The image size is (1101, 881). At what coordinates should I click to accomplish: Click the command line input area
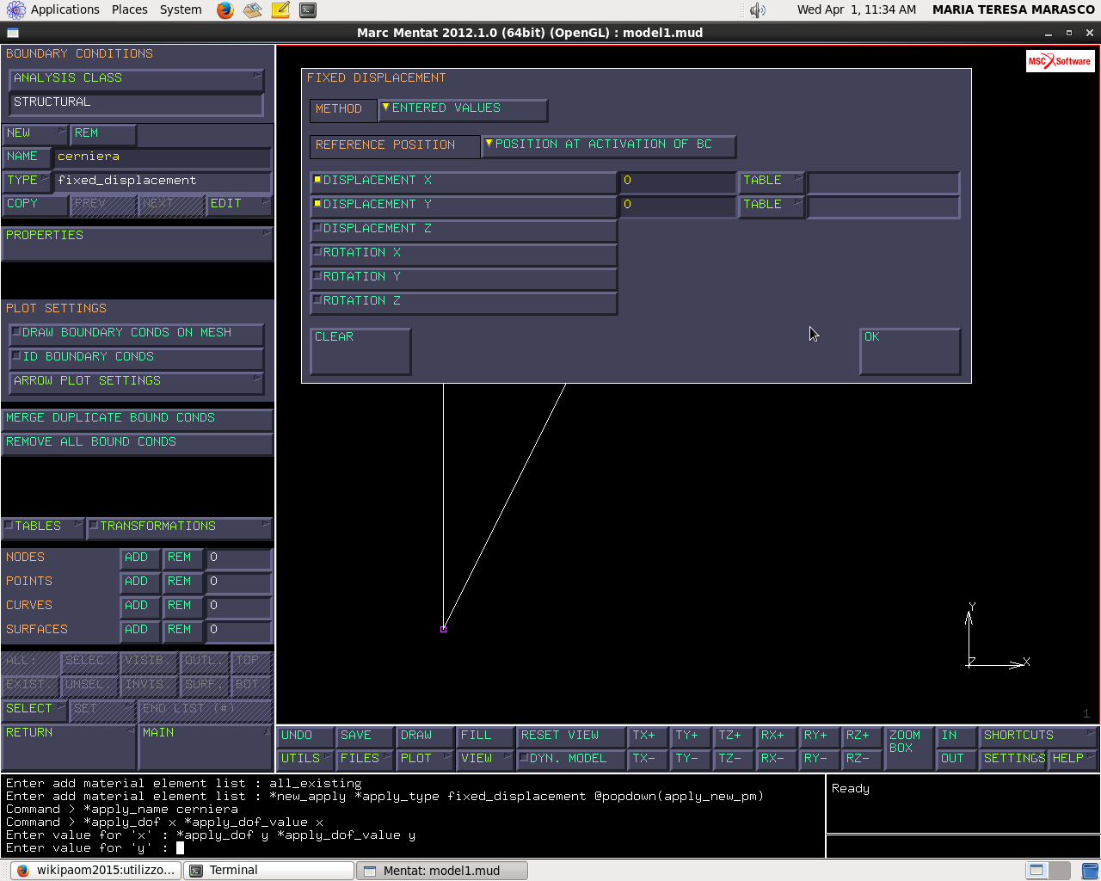pos(413,848)
